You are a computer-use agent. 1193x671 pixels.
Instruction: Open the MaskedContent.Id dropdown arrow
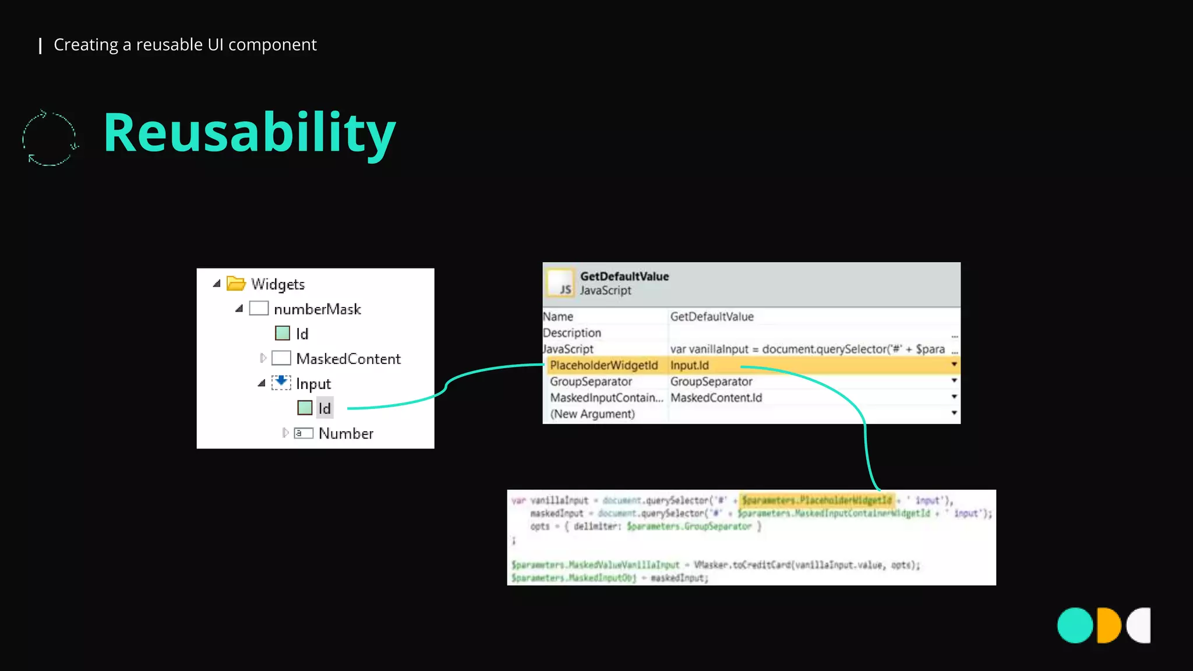[x=954, y=397]
